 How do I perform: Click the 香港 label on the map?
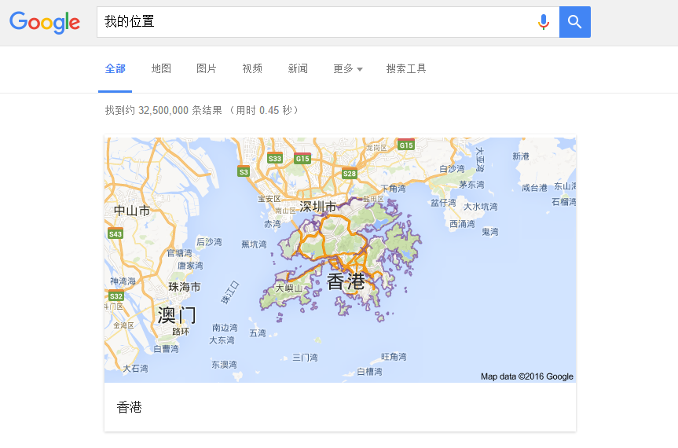click(x=346, y=282)
